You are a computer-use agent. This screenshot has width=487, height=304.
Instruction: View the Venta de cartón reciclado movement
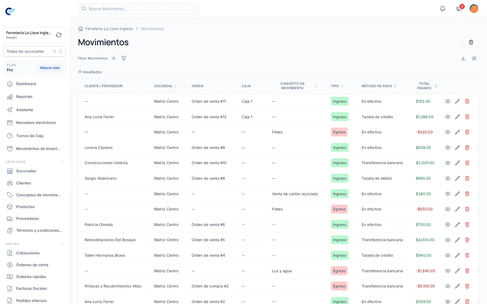pyautogui.click(x=447, y=194)
